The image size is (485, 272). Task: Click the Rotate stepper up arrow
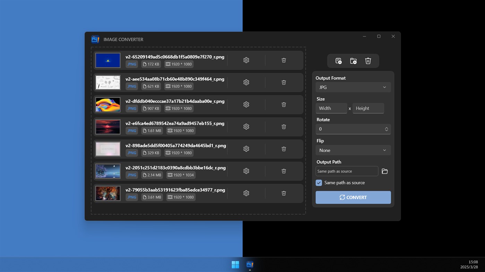(x=386, y=128)
